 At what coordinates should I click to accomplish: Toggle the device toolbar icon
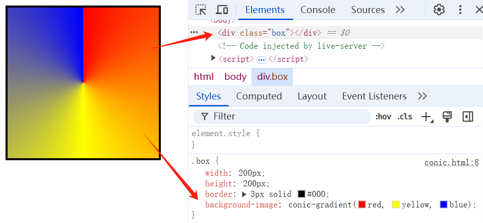click(x=222, y=10)
